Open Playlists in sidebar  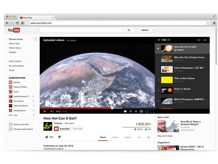click(x=12, y=52)
